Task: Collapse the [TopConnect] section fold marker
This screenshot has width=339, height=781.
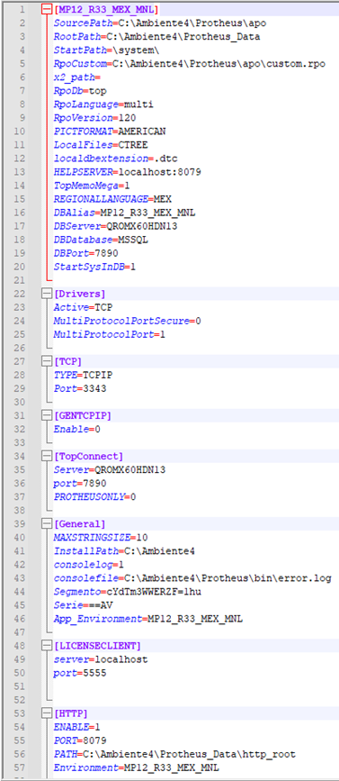Action: [47, 456]
